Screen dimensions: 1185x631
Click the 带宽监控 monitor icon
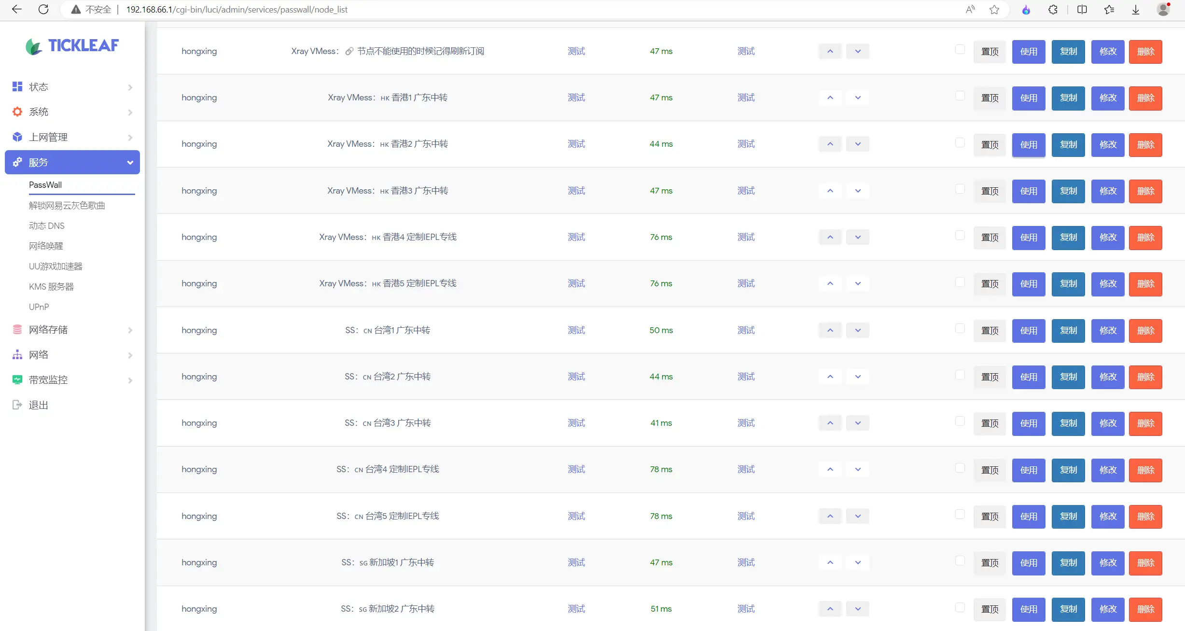click(17, 379)
